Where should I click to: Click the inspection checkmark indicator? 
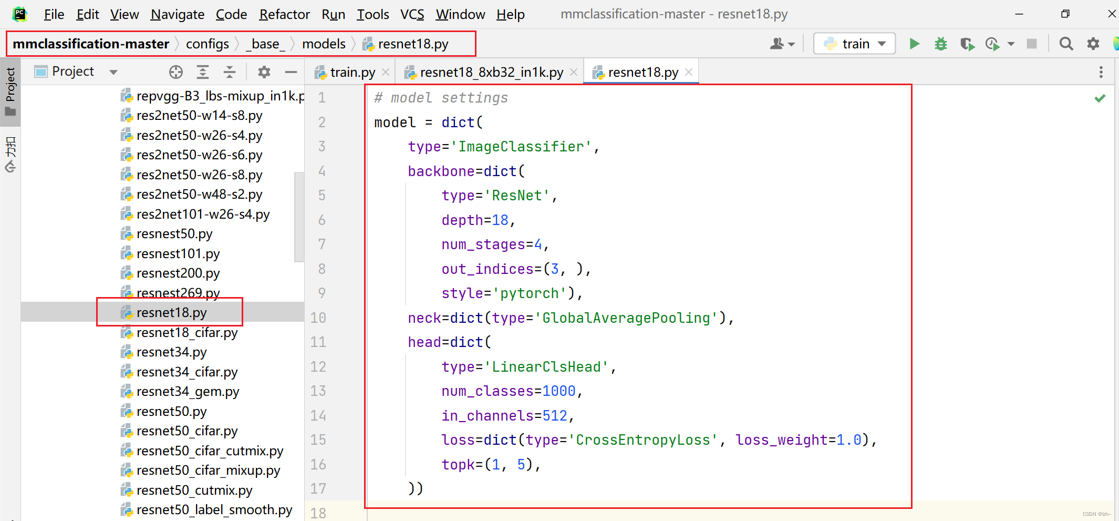pyautogui.click(x=1100, y=98)
